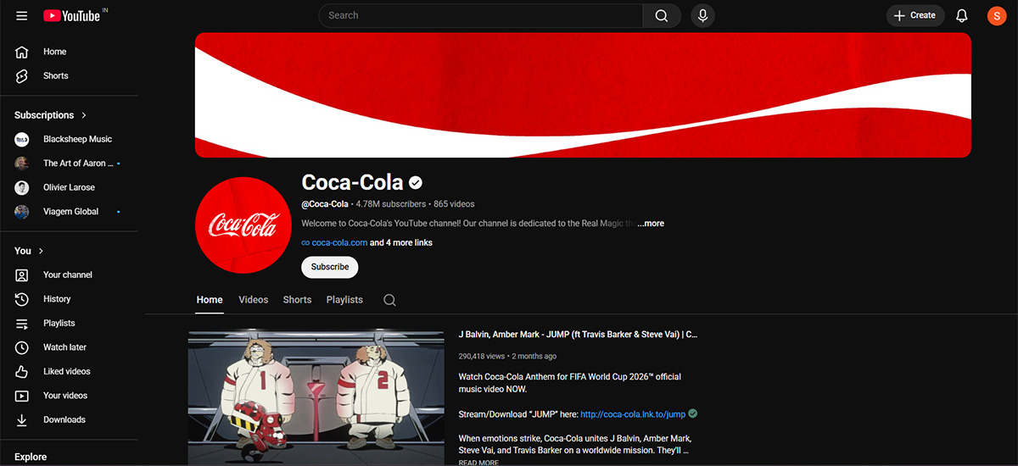This screenshot has width=1018, height=466.
Task: Open Liked videos in sidebar
Action: coord(69,371)
